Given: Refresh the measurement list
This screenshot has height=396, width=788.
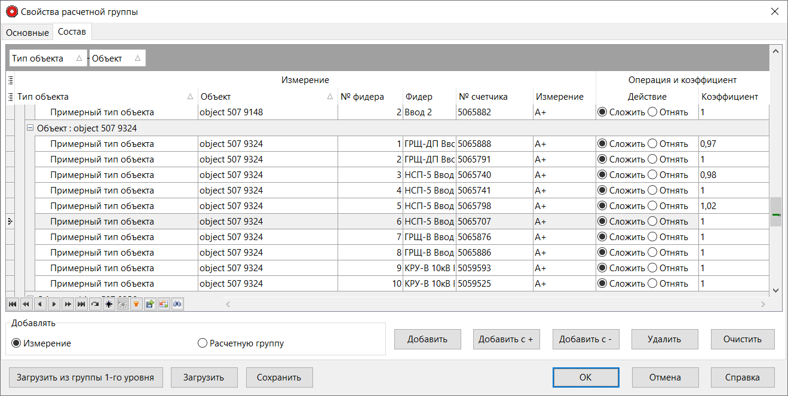Looking at the screenshot, I should click(95, 304).
